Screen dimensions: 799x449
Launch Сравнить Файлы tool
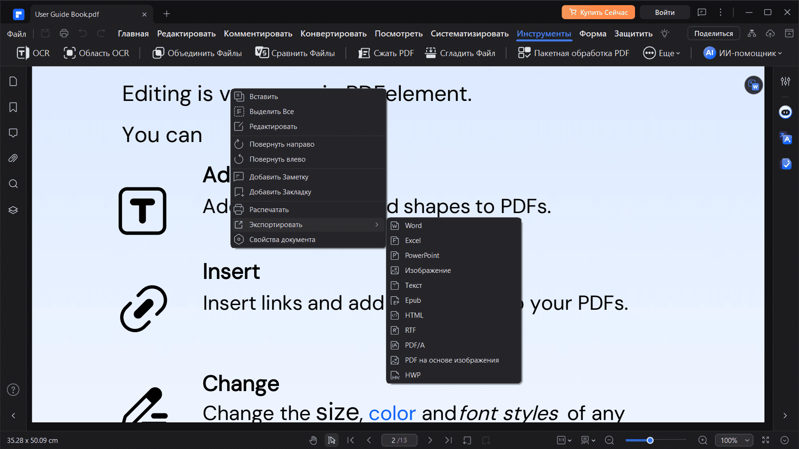[295, 53]
